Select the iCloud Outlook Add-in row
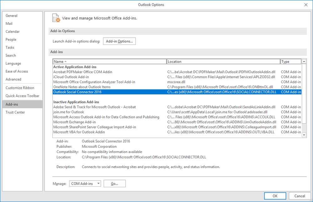Viewport: 313px width, 202px height. 177,77
